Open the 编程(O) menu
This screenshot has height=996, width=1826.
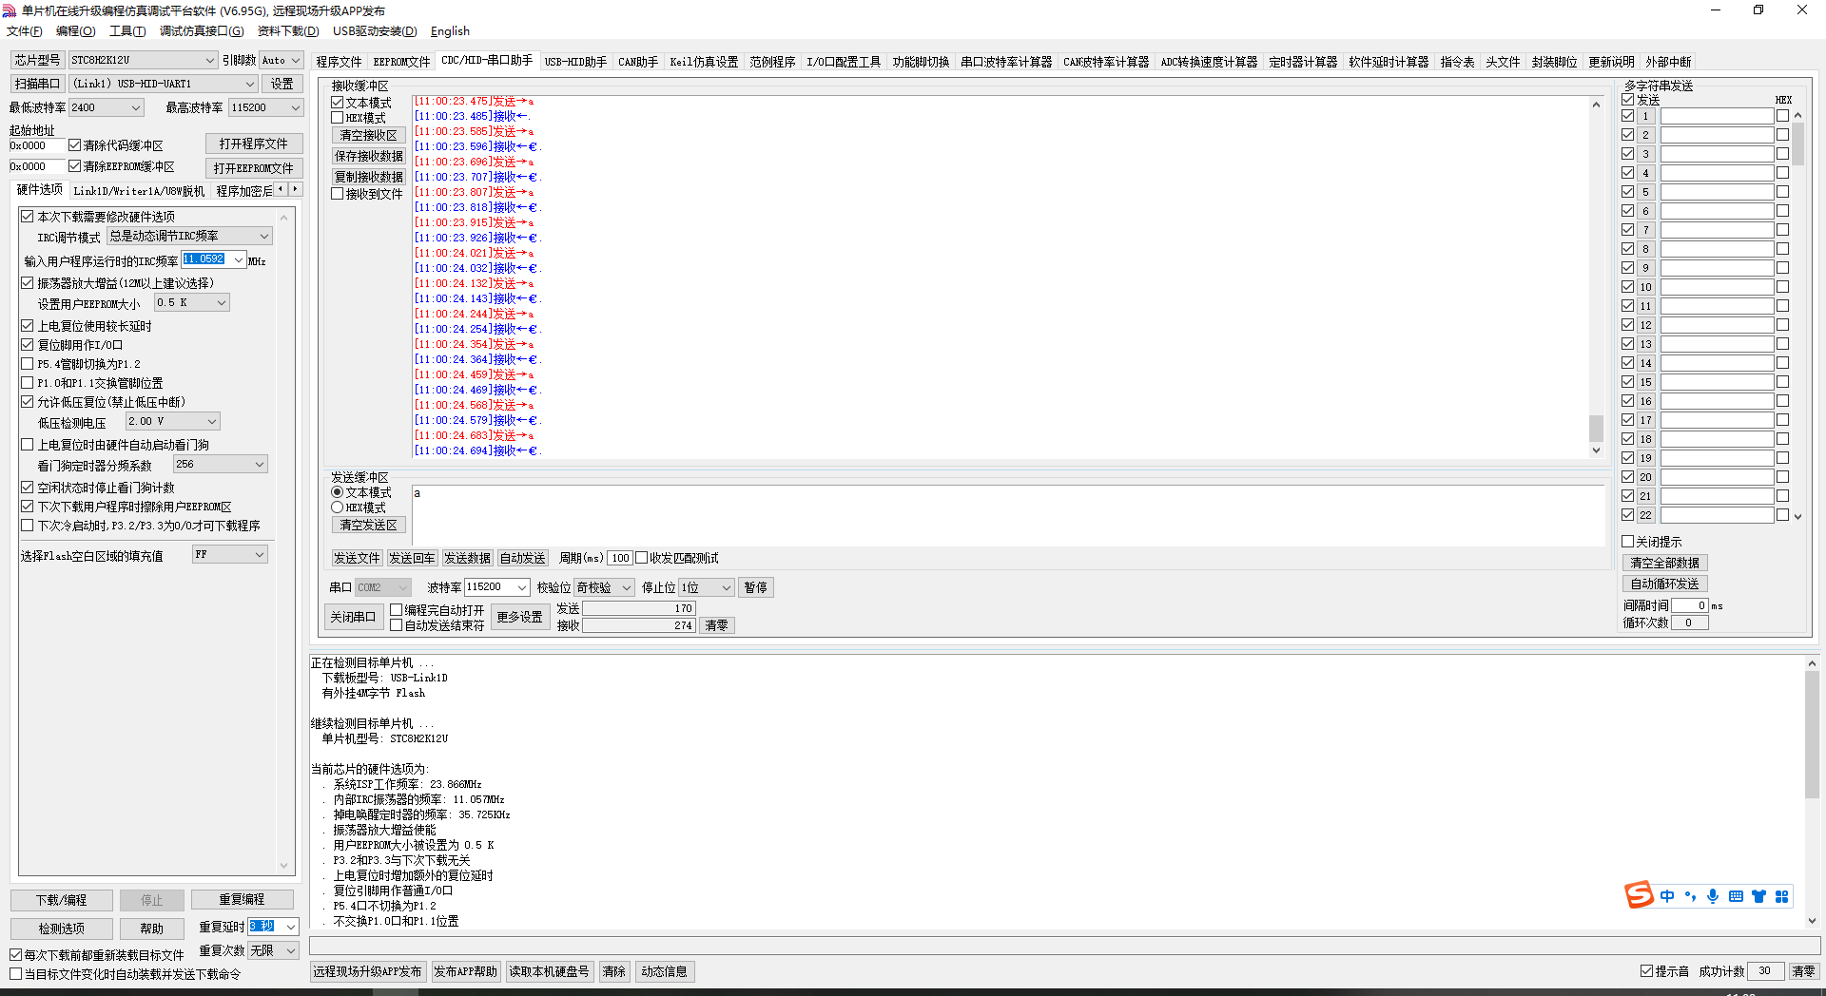pyautogui.click(x=76, y=31)
